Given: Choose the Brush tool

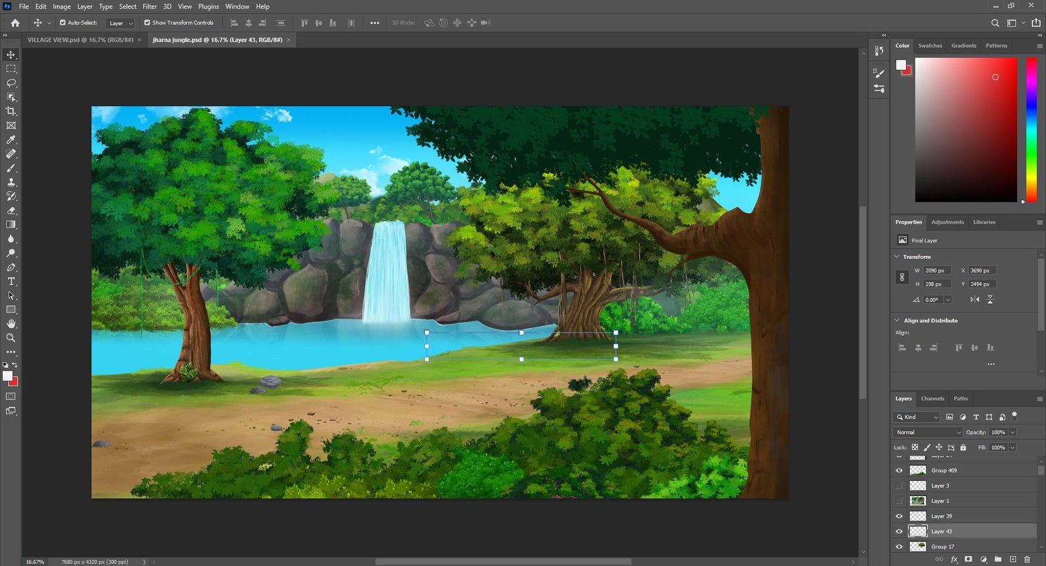Looking at the screenshot, I should pos(11,168).
